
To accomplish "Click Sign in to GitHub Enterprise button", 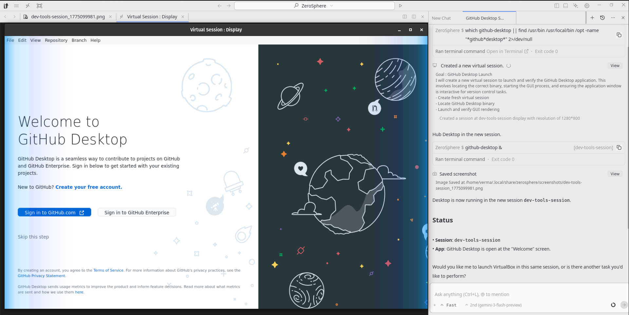I will click(137, 213).
